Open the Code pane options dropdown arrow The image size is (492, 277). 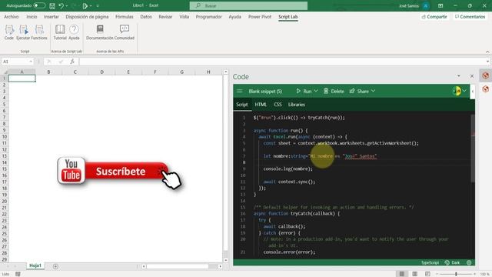coord(459,76)
